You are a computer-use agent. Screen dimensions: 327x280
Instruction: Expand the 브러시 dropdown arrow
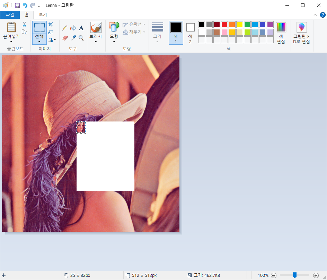[96, 42]
